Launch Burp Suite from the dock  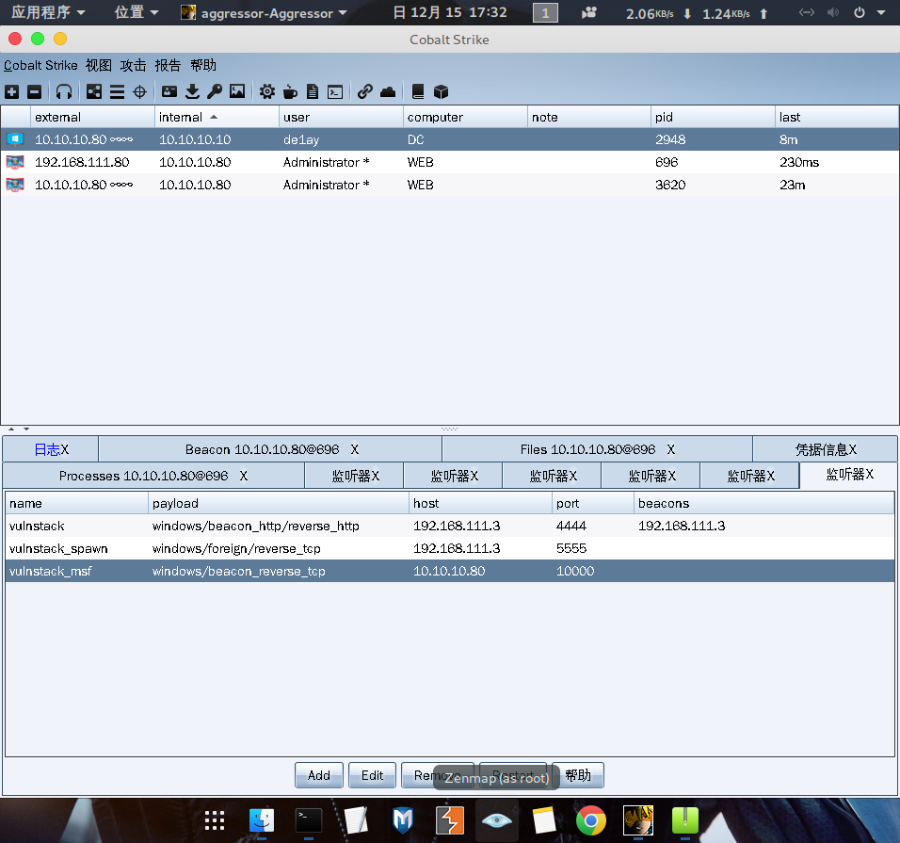click(450, 820)
